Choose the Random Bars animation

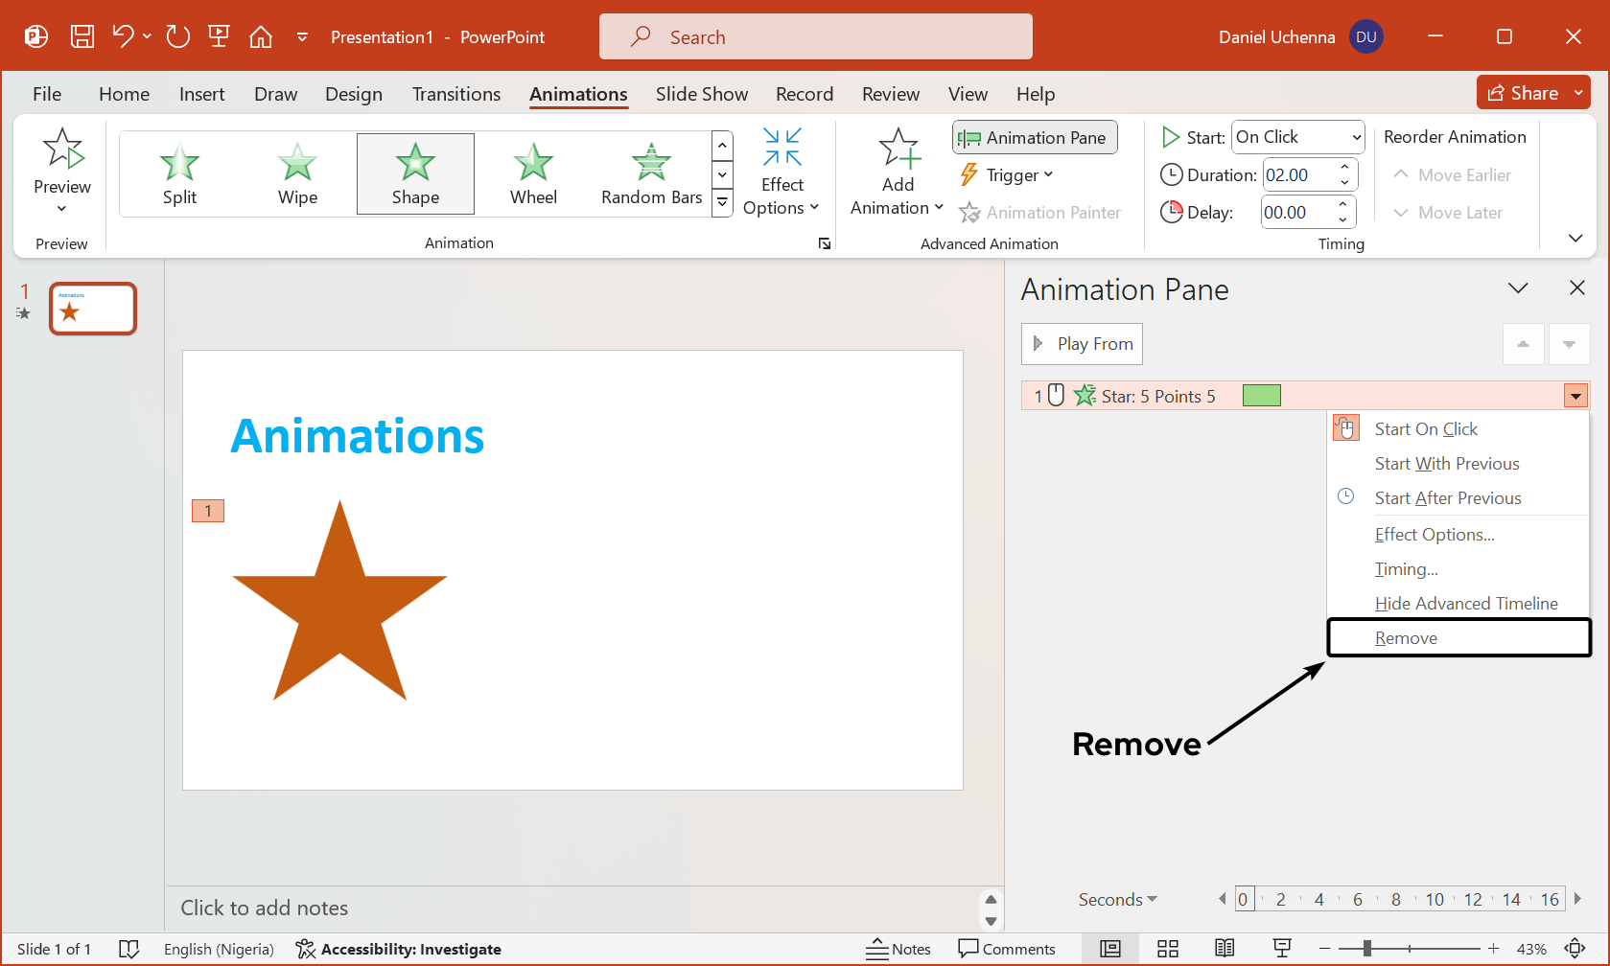click(x=651, y=173)
